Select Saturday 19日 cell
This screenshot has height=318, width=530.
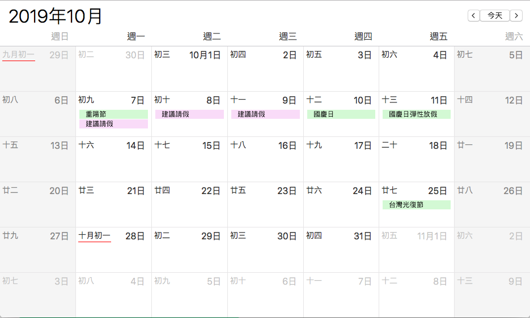[x=492, y=160]
